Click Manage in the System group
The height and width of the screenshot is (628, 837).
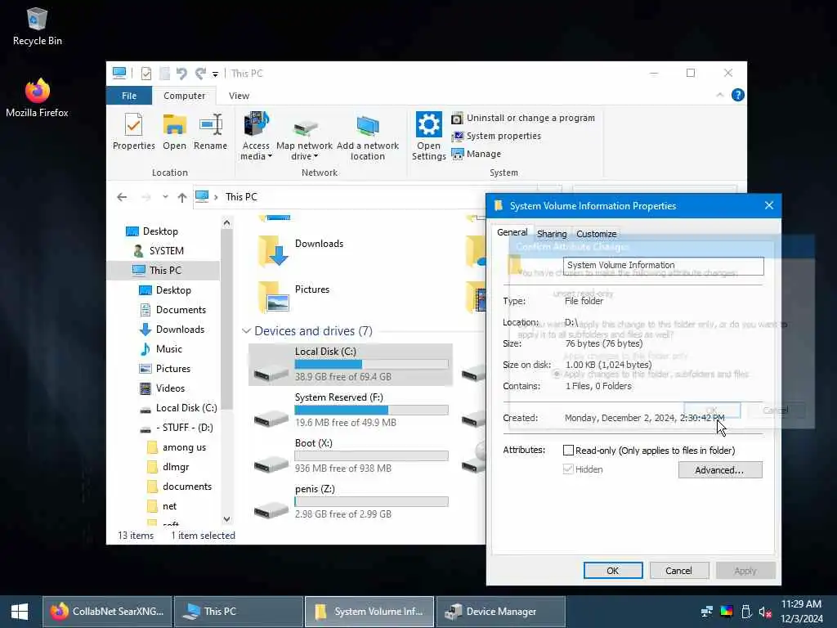[477, 154]
